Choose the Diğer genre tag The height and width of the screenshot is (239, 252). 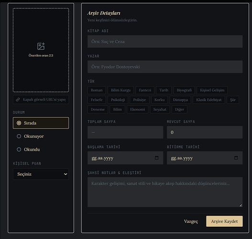point(179,109)
